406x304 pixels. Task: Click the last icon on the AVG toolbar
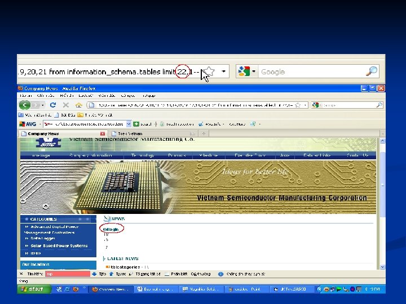[x=253, y=124]
